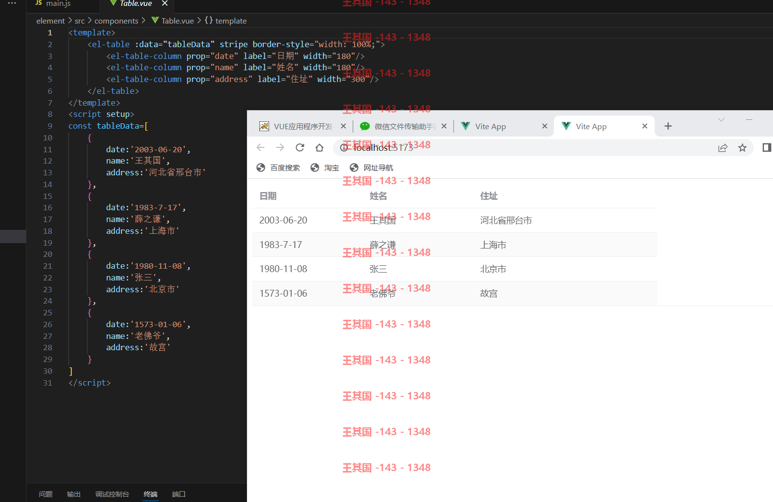Open the 网址导航 bookmark
Screen dimensions: 773x502
[x=372, y=167]
